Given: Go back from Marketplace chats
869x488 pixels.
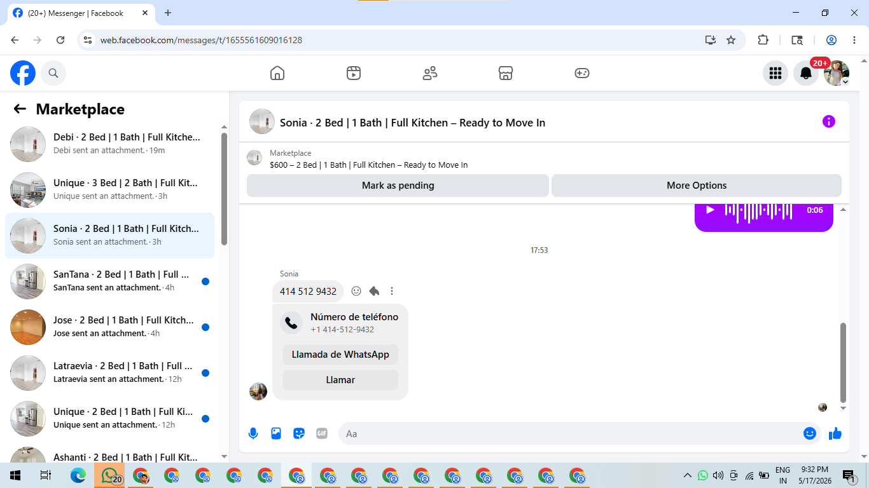Looking at the screenshot, I should point(20,109).
